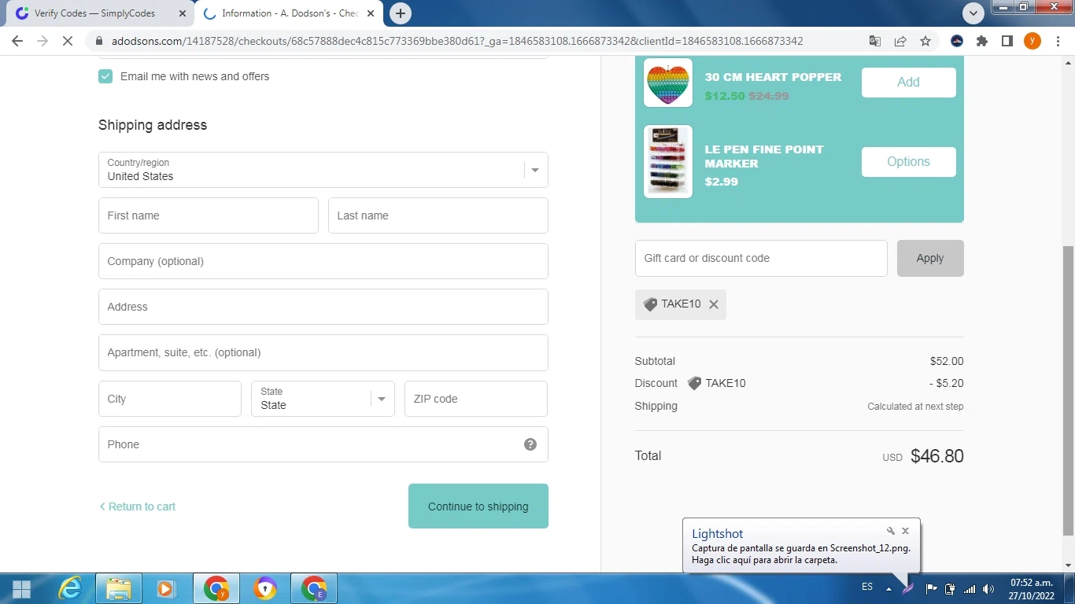Open the mountain-logo extension icon
The width and height of the screenshot is (1075, 604).
coord(957,41)
